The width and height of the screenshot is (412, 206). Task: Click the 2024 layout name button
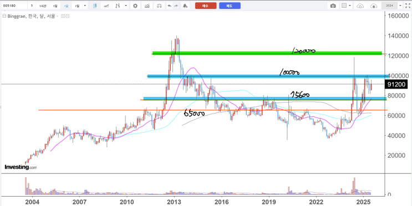coord(389,6)
